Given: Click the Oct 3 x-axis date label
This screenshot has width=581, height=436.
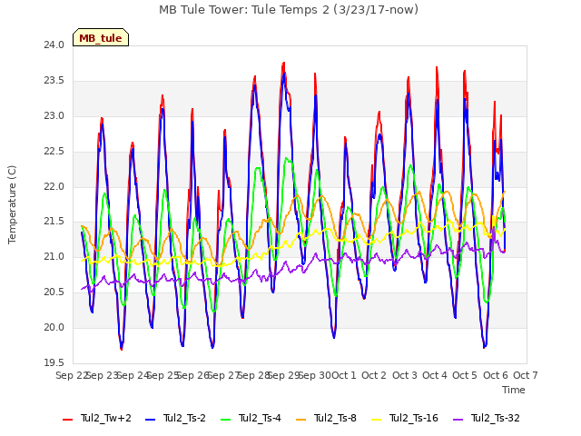Looking at the screenshot, I should (405, 375).
